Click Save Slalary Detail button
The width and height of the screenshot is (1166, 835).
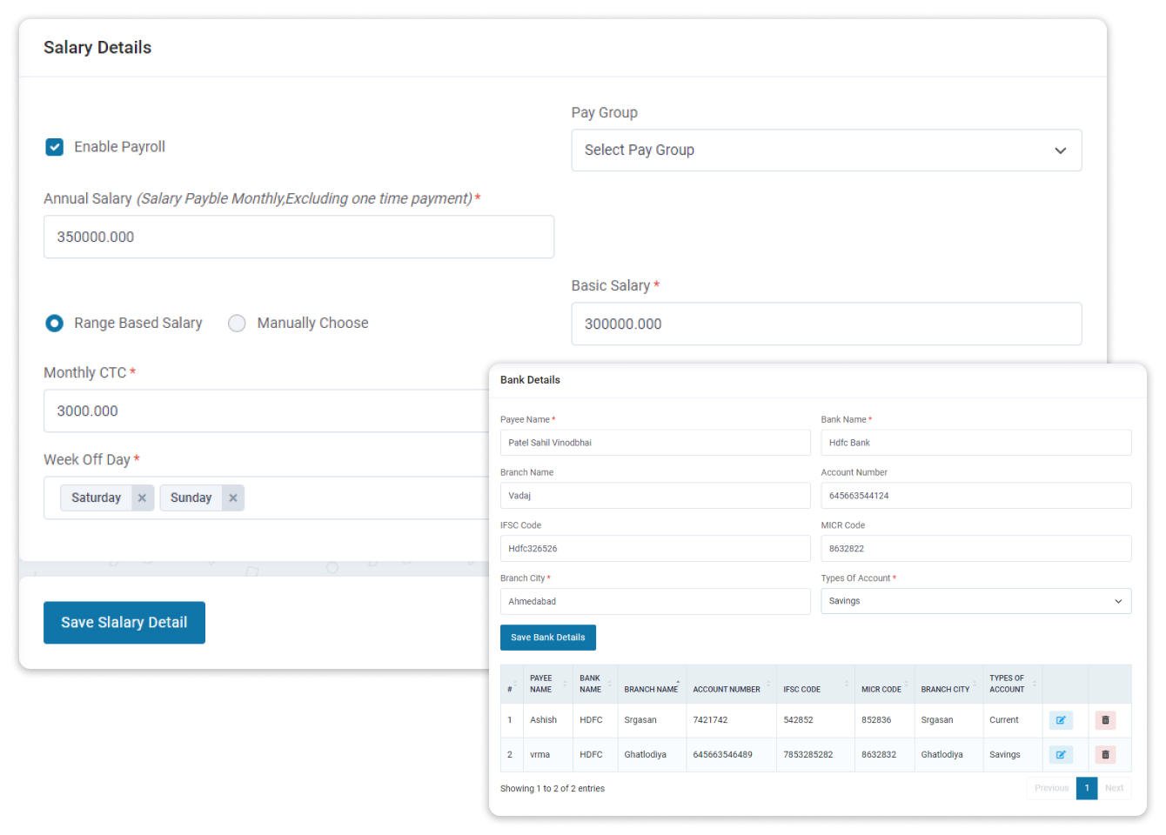coord(124,623)
